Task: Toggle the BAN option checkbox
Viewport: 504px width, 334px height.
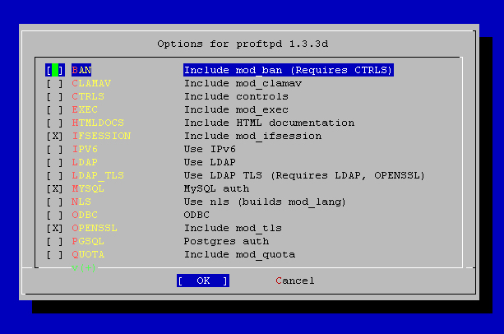Action: click(x=55, y=70)
